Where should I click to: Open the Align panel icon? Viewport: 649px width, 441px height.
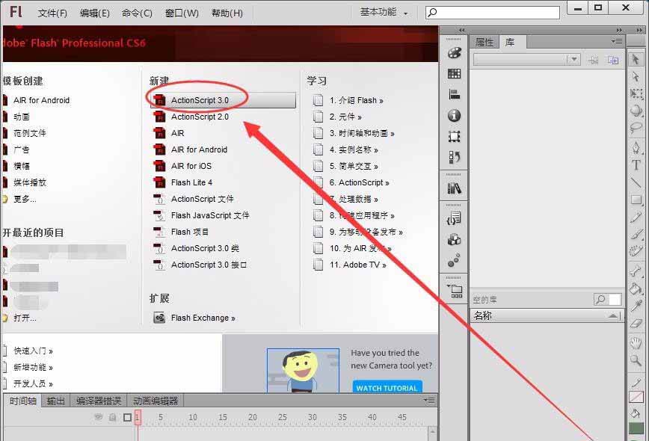[454, 94]
